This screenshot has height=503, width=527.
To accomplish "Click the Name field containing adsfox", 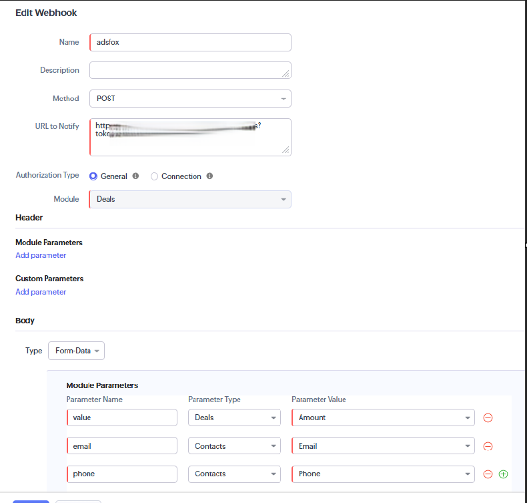I will [190, 42].
